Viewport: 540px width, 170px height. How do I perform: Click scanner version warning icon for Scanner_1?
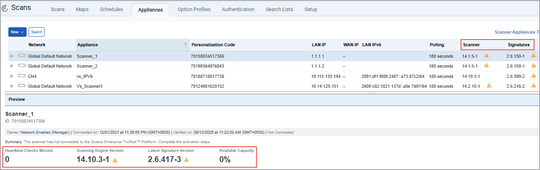pyautogui.click(x=486, y=56)
